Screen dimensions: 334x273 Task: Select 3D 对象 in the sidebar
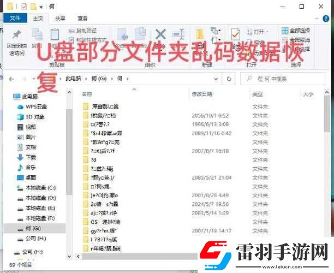click(36, 116)
